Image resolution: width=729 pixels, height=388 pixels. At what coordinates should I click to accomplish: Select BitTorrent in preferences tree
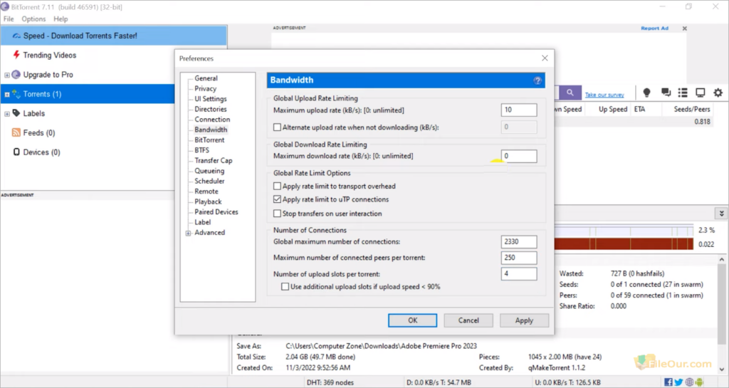point(209,140)
